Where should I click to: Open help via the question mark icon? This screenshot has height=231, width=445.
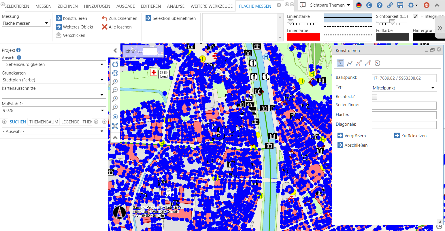tap(380, 5)
